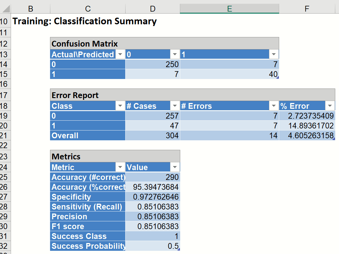Open the # Errors filter dropdown
The height and width of the screenshot is (254, 339).
point(274,106)
